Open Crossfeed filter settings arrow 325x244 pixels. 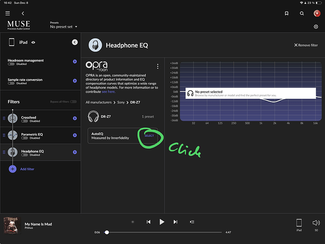tap(75, 119)
